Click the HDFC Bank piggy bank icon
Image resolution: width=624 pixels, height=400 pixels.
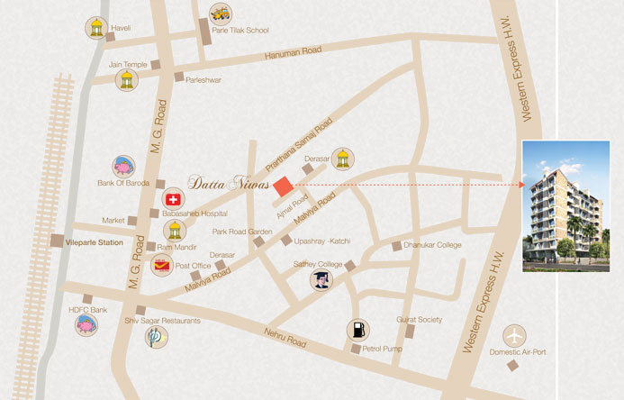coord(86,324)
